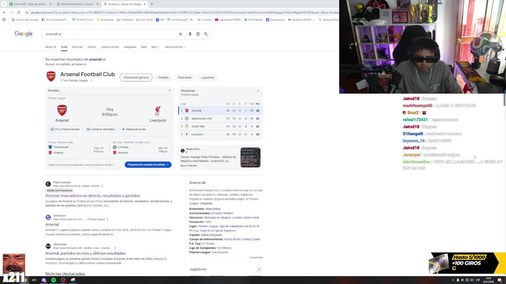Switch to the Videos cortos tab
The height and width of the screenshot is (284, 506).
(110, 47)
